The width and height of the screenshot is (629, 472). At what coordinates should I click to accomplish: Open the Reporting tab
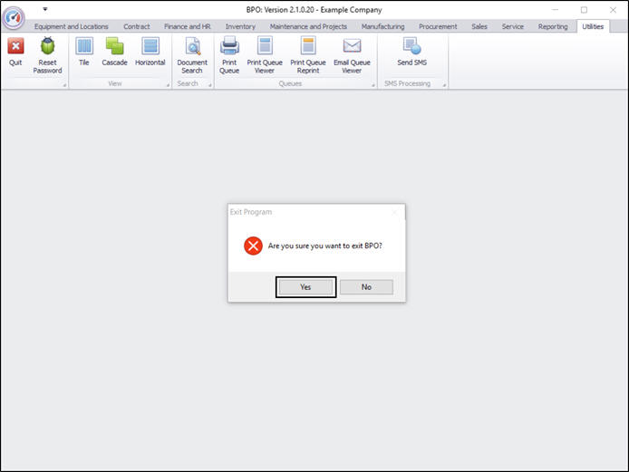coord(553,26)
